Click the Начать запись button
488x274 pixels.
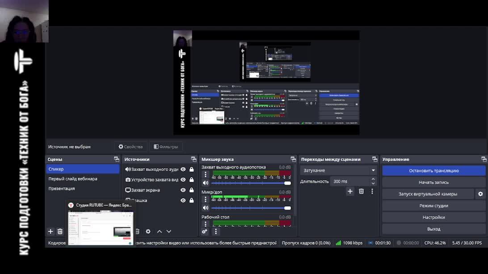(x=434, y=183)
